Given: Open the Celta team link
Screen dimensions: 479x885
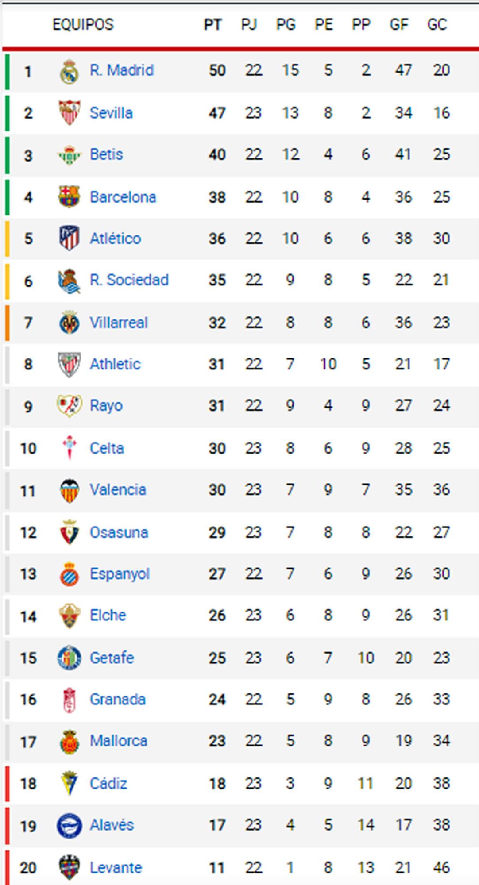Looking at the screenshot, I should 107,448.
